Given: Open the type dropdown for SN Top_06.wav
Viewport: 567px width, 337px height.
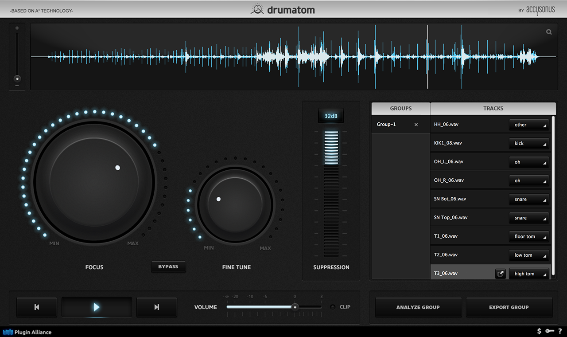Looking at the screenshot, I should tap(529, 218).
